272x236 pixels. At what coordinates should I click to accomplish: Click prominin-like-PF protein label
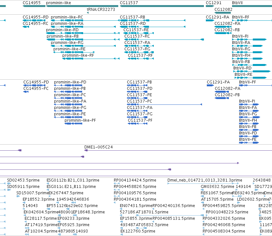pyautogui.click(x=80, y=120)
